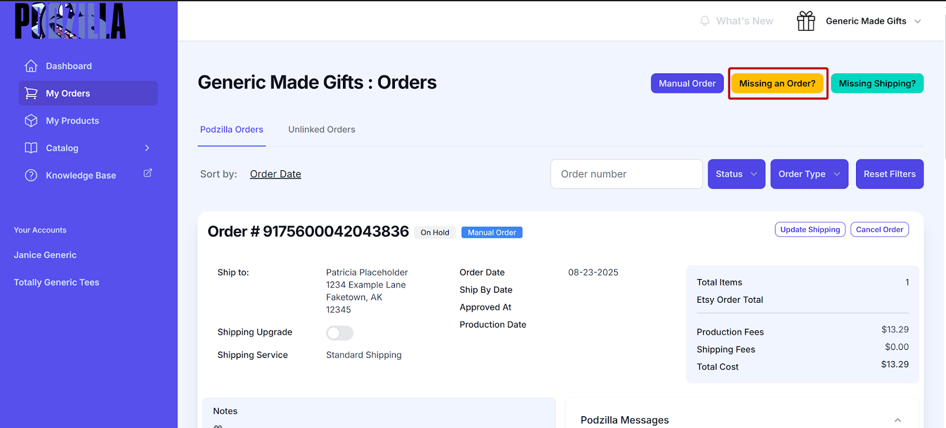Click the gift box store icon

(x=806, y=21)
